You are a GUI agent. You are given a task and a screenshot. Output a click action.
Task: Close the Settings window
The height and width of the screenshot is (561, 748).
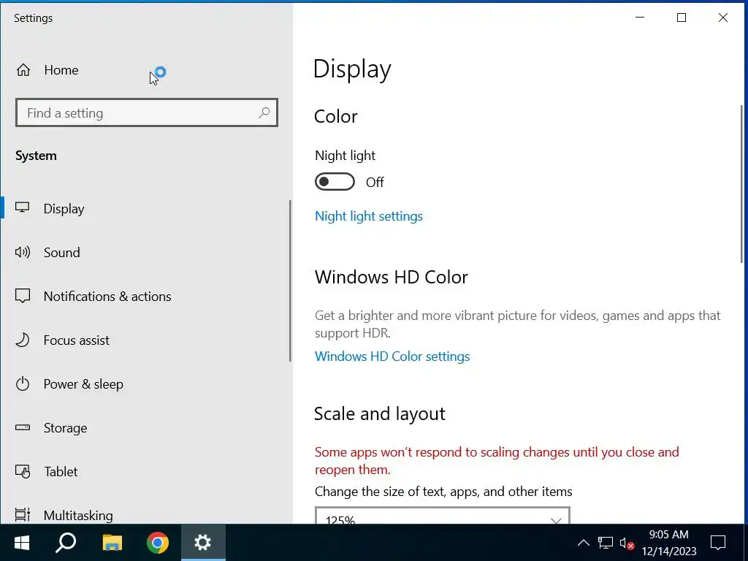[x=723, y=18]
